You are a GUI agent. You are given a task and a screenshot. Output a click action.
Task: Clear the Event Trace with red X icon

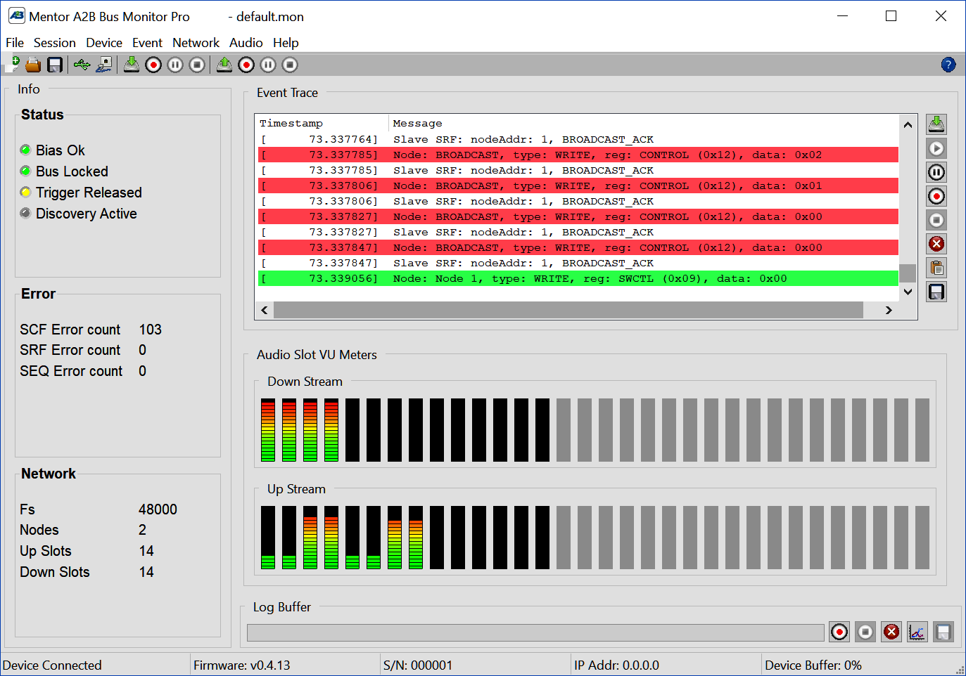[936, 244]
